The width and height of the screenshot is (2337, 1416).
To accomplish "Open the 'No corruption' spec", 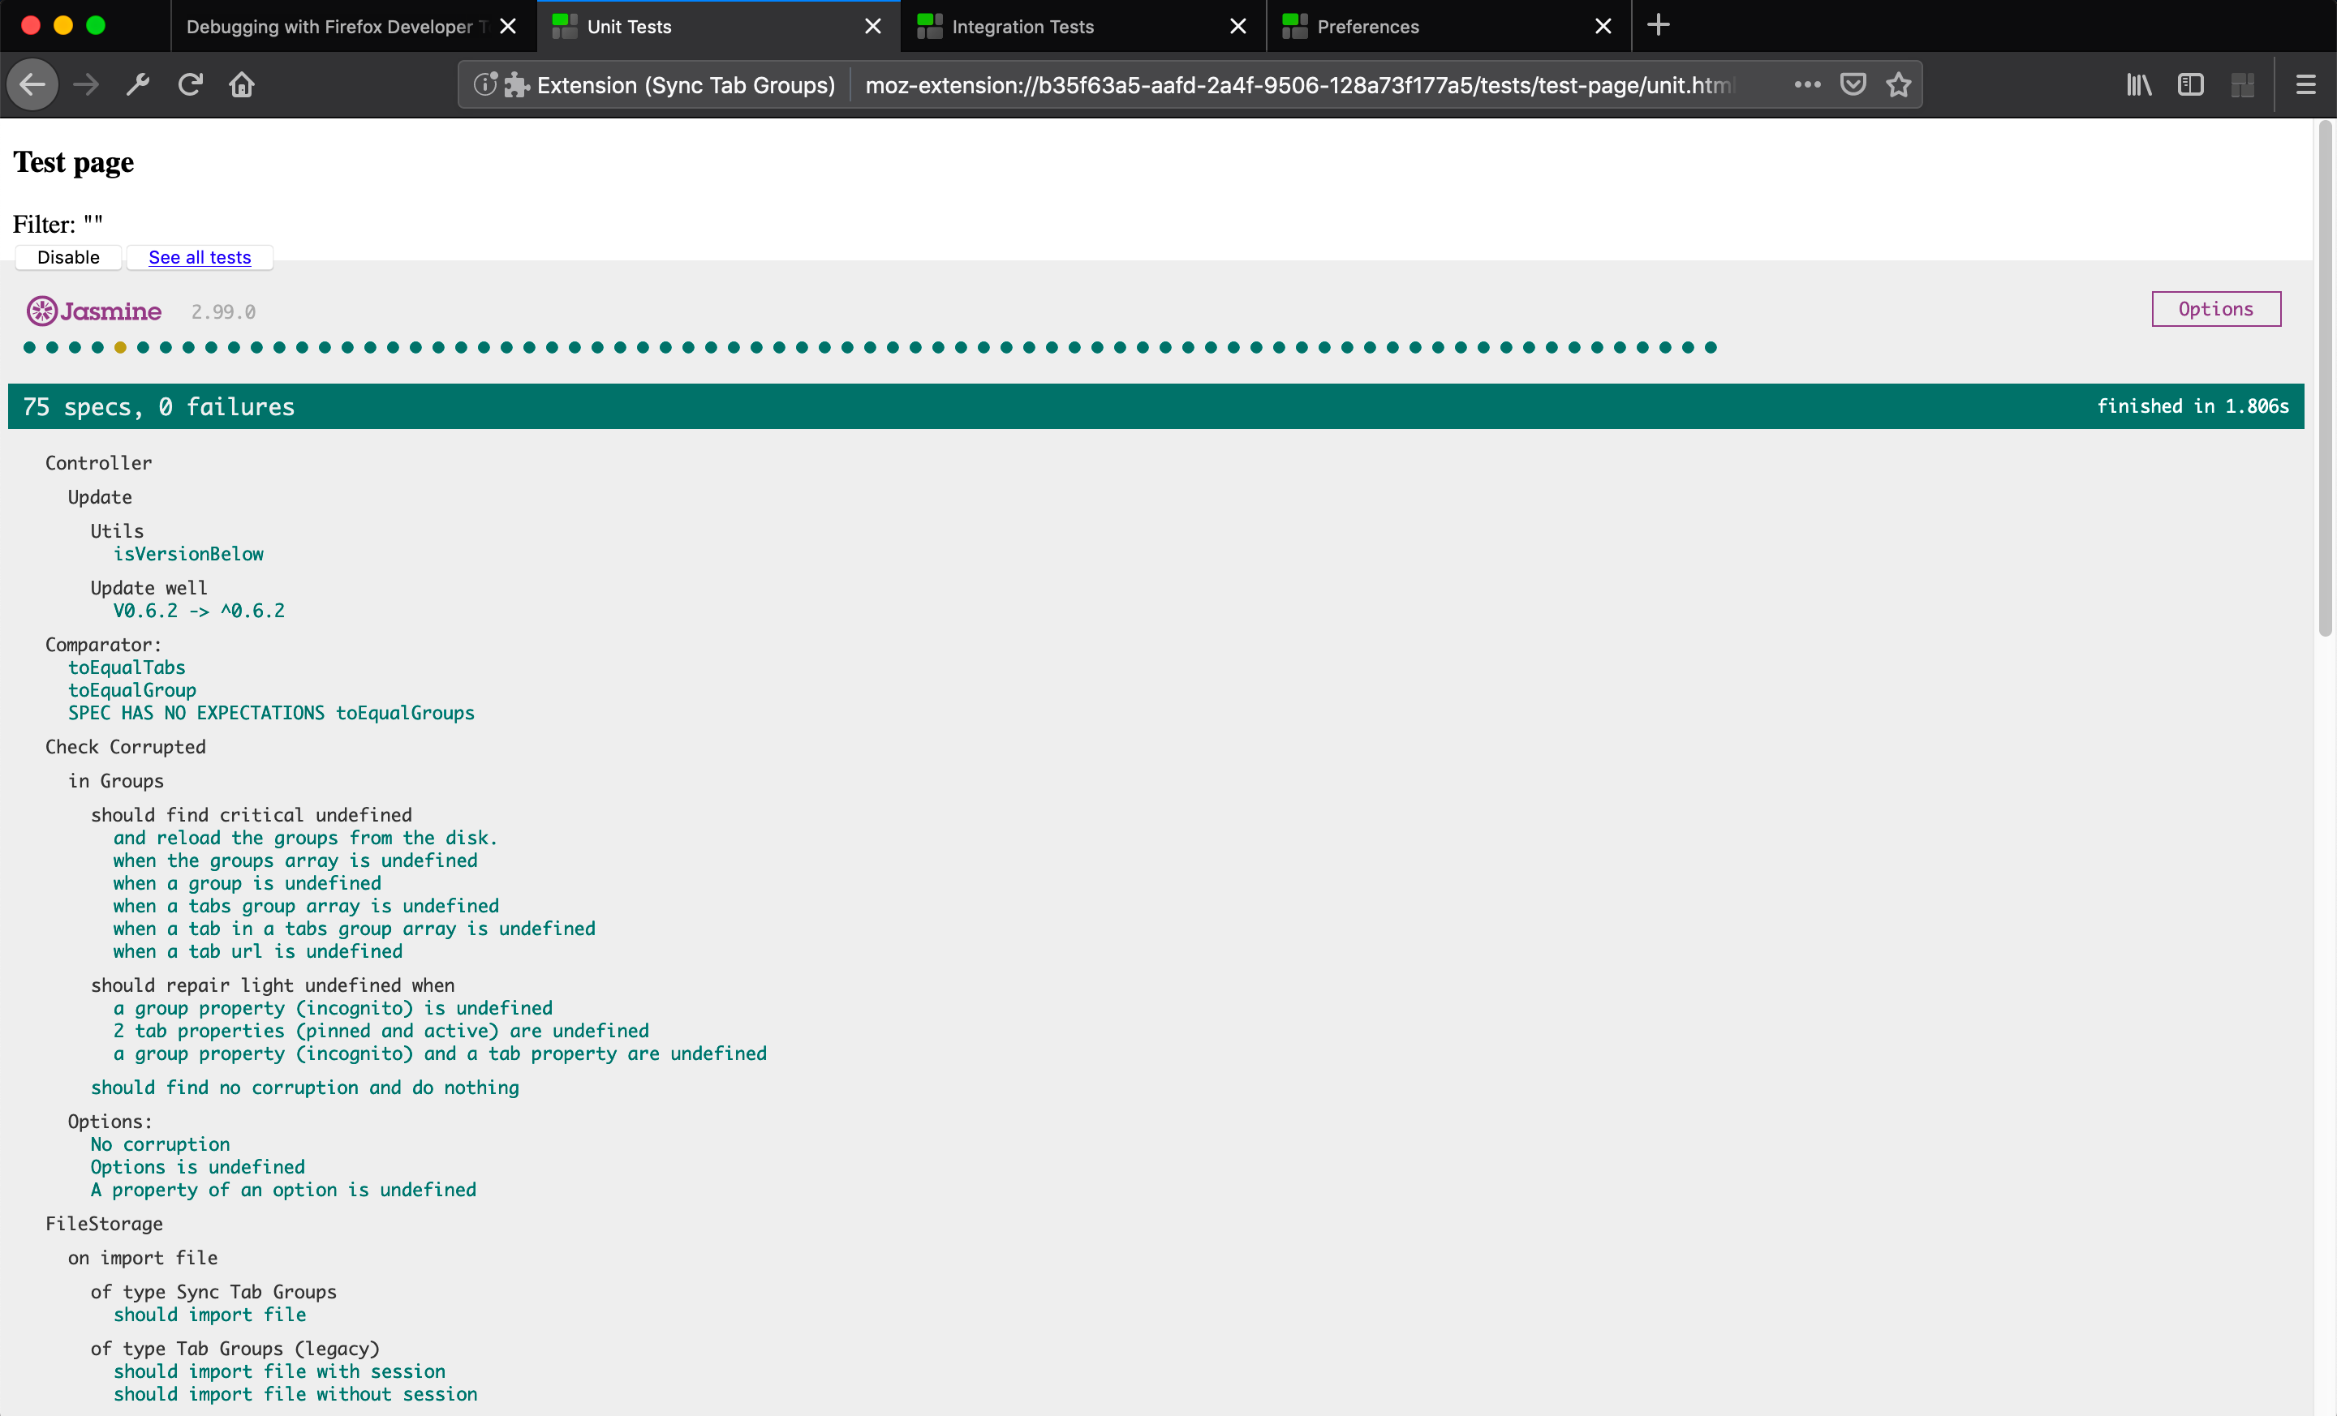I will point(161,1146).
